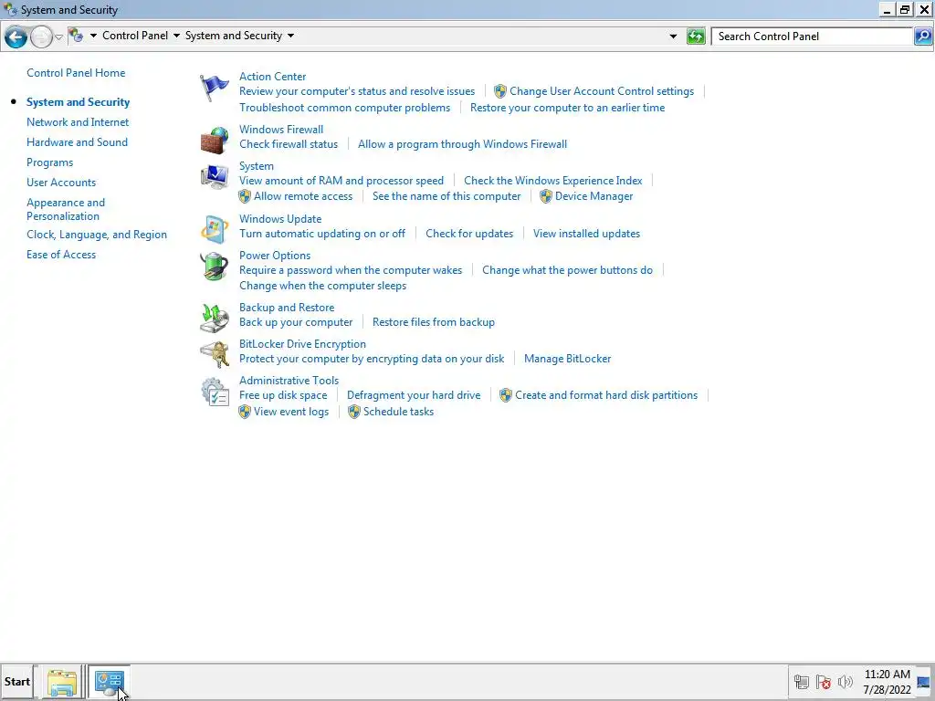Screen dimensions: 935x701
Task: Click Control Panel in the breadcrumb
Action: tap(135, 36)
